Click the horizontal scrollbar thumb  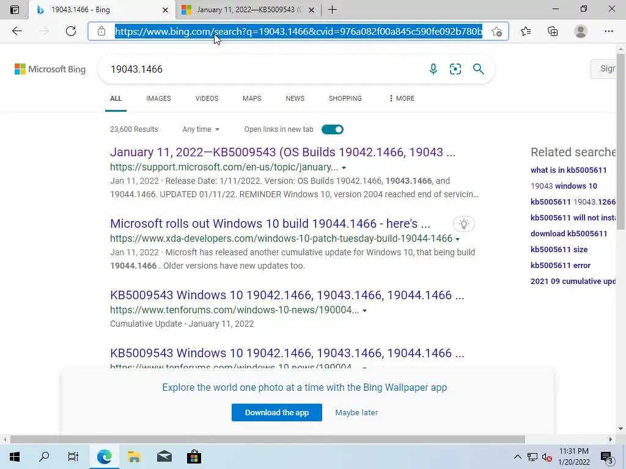tap(268, 439)
